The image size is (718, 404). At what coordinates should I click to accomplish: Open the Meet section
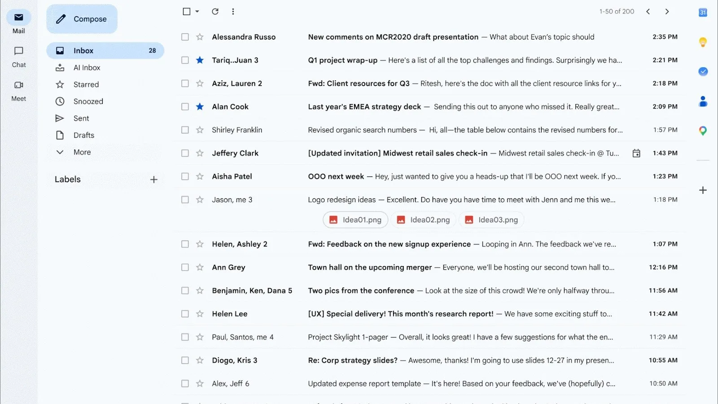tap(18, 91)
